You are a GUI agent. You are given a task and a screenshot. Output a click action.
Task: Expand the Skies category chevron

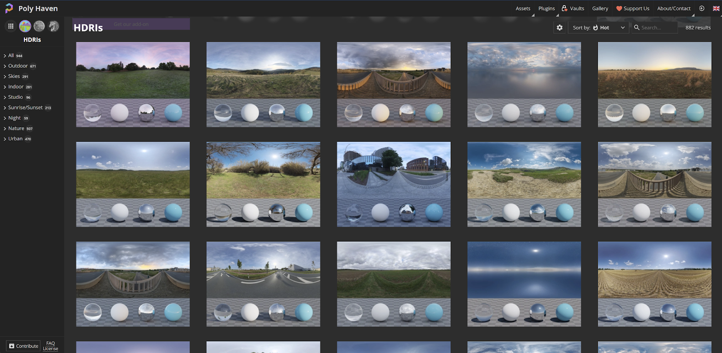(x=5, y=77)
